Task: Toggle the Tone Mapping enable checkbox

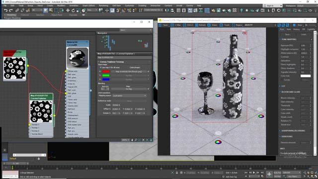Action: pyautogui.click(x=312, y=39)
